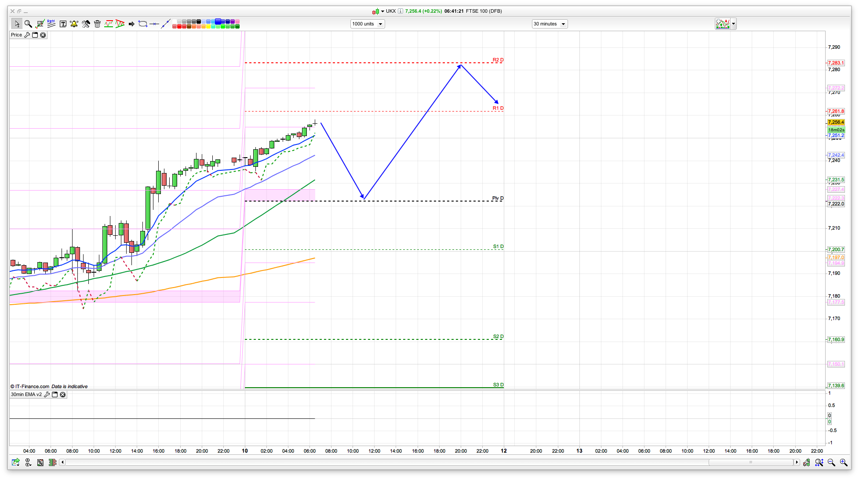Open the UKX instrument menu

382,11
